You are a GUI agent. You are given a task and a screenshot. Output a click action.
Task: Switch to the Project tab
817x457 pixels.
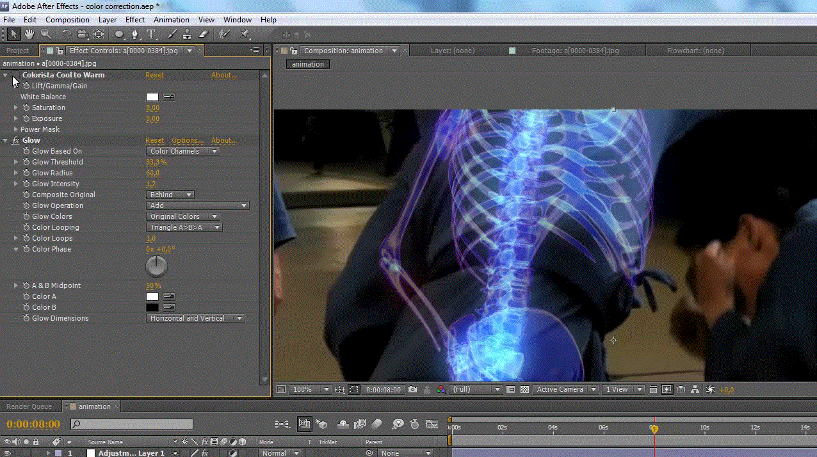pos(18,51)
